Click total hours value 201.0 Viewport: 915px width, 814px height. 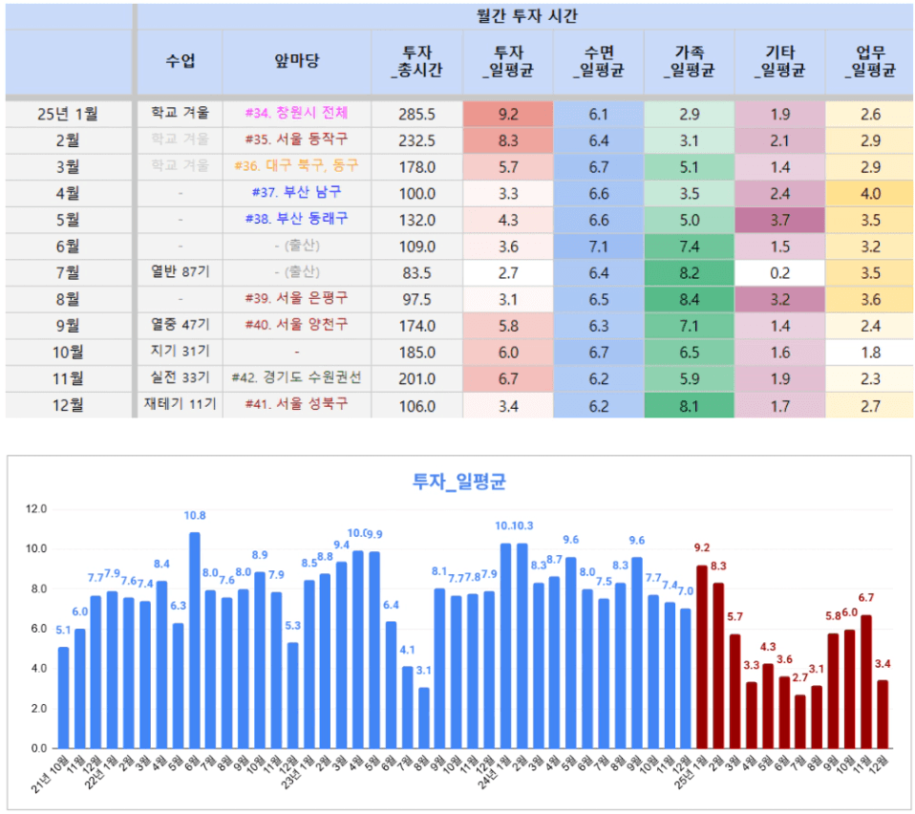click(416, 379)
